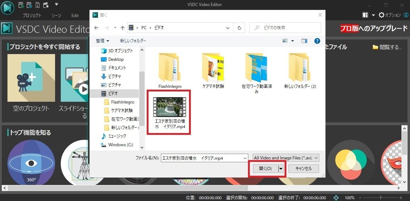Expand the address bar history dropdown
This screenshot has height=201, width=410.
pos(228,28)
